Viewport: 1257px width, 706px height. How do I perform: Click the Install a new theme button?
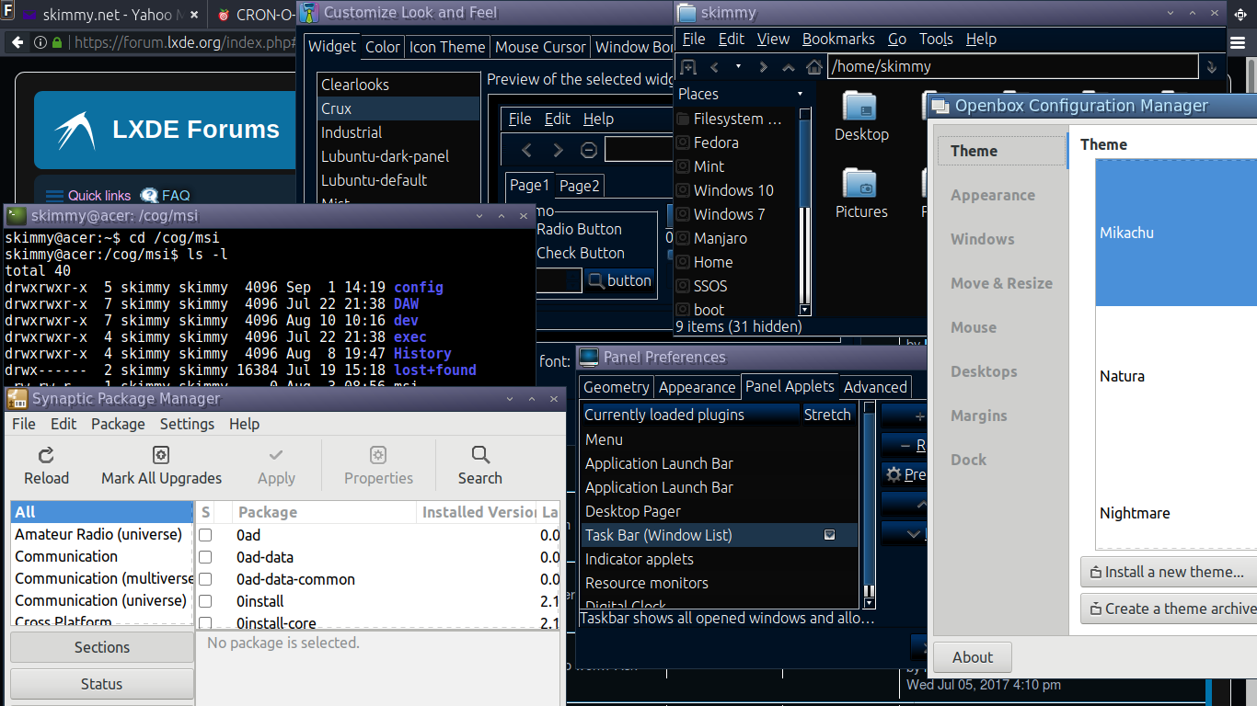(1169, 572)
